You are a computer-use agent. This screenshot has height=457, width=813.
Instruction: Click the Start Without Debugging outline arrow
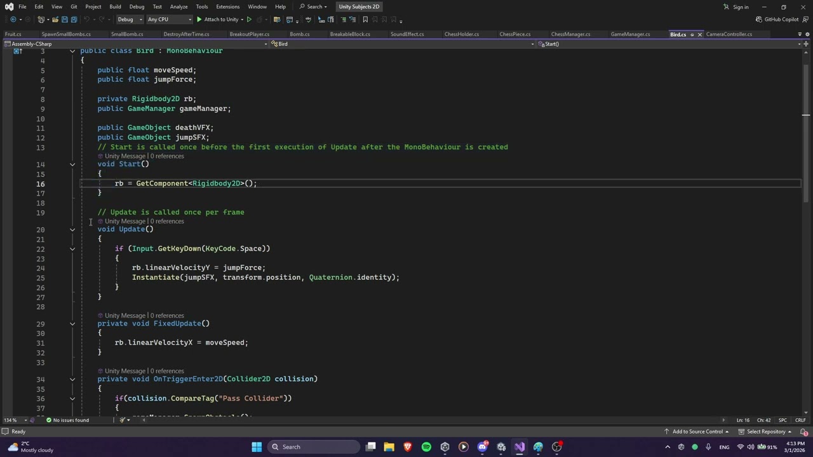[249, 19]
